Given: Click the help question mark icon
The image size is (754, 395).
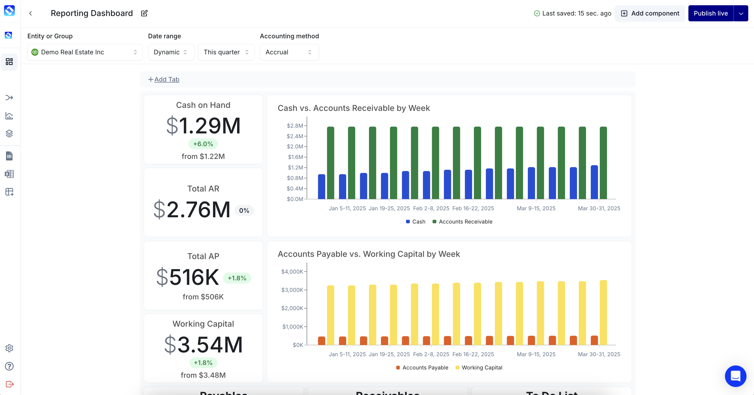Looking at the screenshot, I should pyautogui.click(x=9, y=366).
